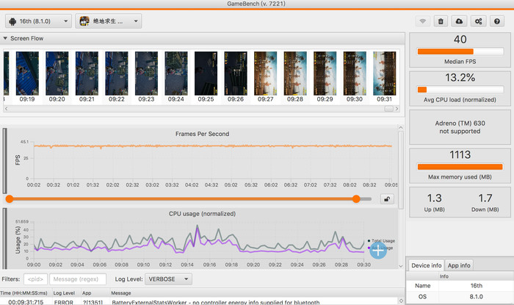Click the CPU usage (normalized) chart title
Viewport: 514px width, 305px height.
point(202,213)
